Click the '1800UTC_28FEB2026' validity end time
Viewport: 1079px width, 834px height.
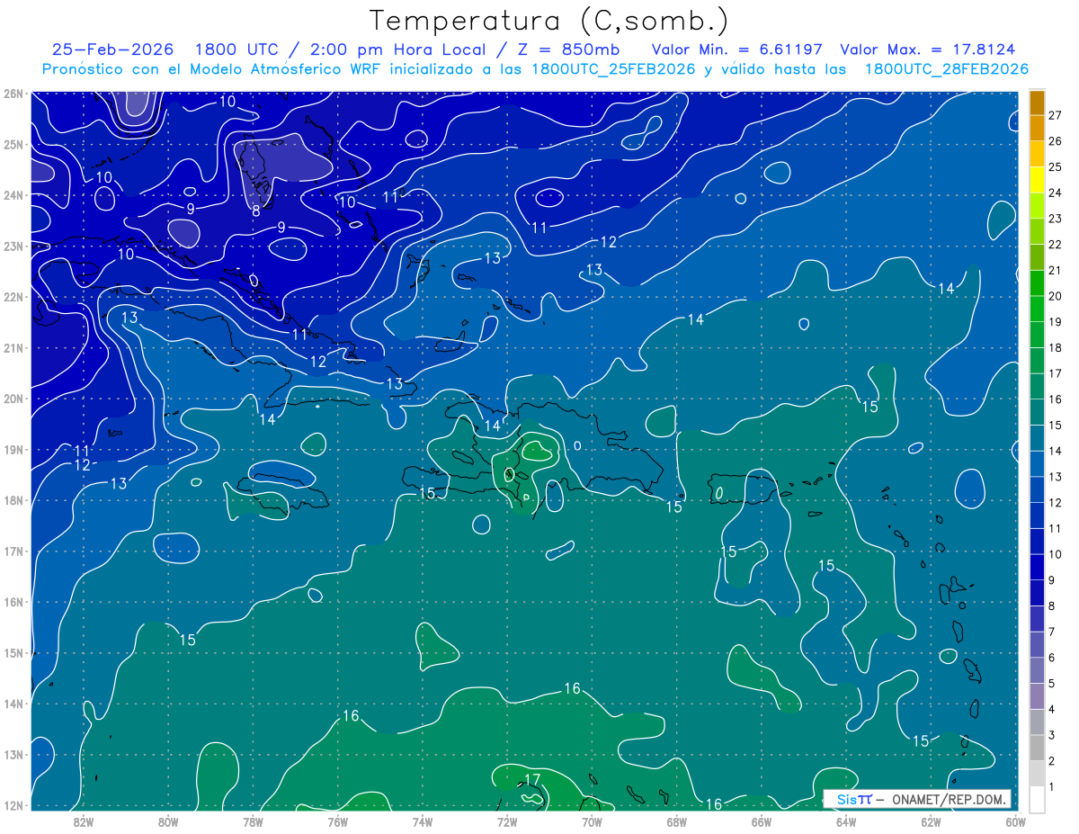(x=947, y=69)
